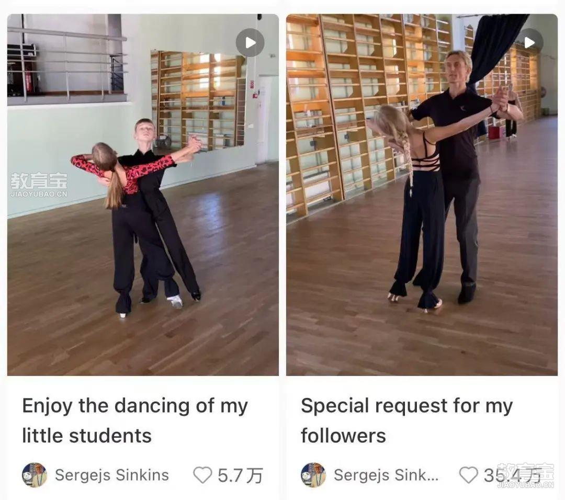Image resolution: width=565 pixels, height=500 pixels.
Task: Play the little students dancing video
Action: click(x=250, y=42)
